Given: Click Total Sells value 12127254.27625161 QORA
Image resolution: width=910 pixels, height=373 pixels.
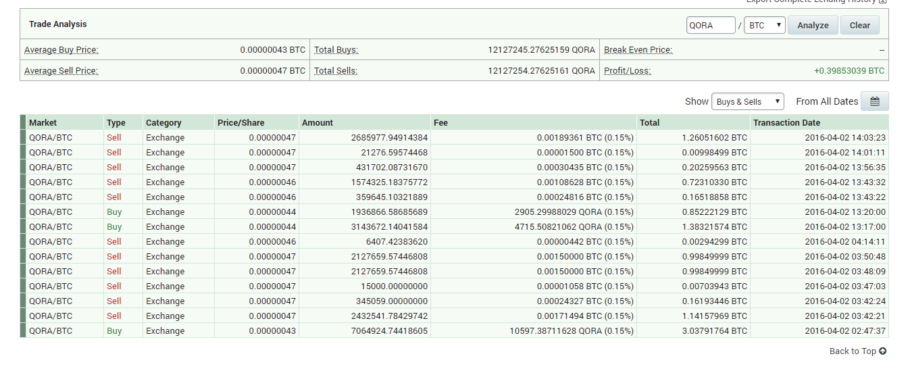Looking at the screenshot, I should coord(541,71).
